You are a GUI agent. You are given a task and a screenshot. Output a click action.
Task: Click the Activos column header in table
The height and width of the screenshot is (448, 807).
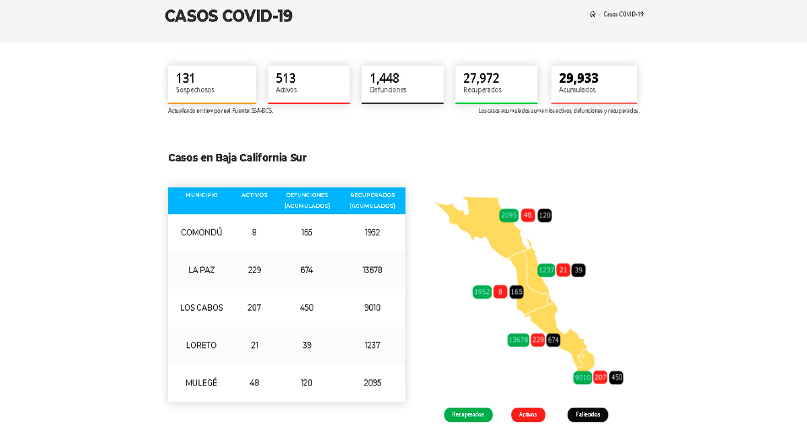(x=254, y=195)
